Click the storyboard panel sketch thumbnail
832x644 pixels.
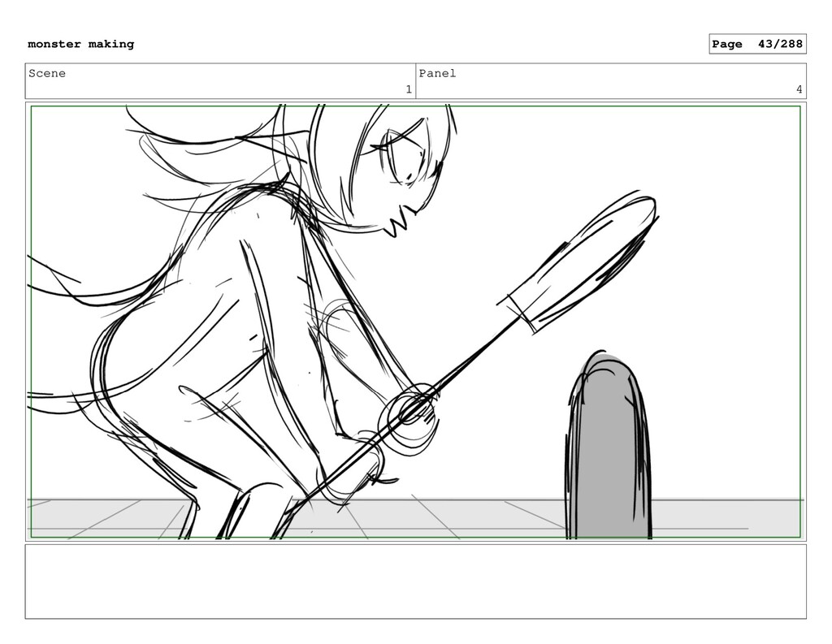coord(415,322)
